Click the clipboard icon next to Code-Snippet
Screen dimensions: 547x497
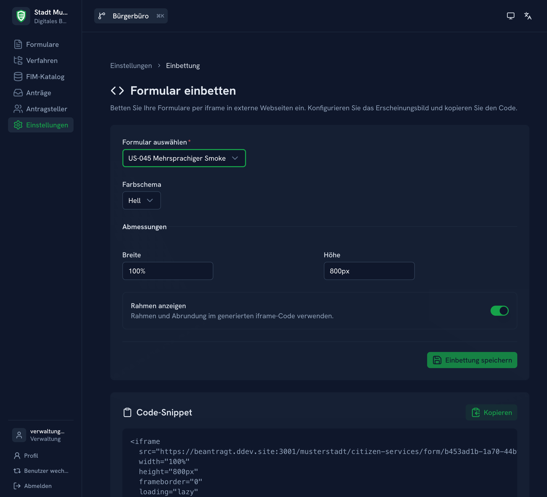click(127, 412)
